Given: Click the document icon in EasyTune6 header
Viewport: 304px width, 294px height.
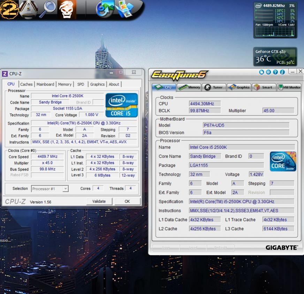Looking at the screenshot, I should pos(261,72).
